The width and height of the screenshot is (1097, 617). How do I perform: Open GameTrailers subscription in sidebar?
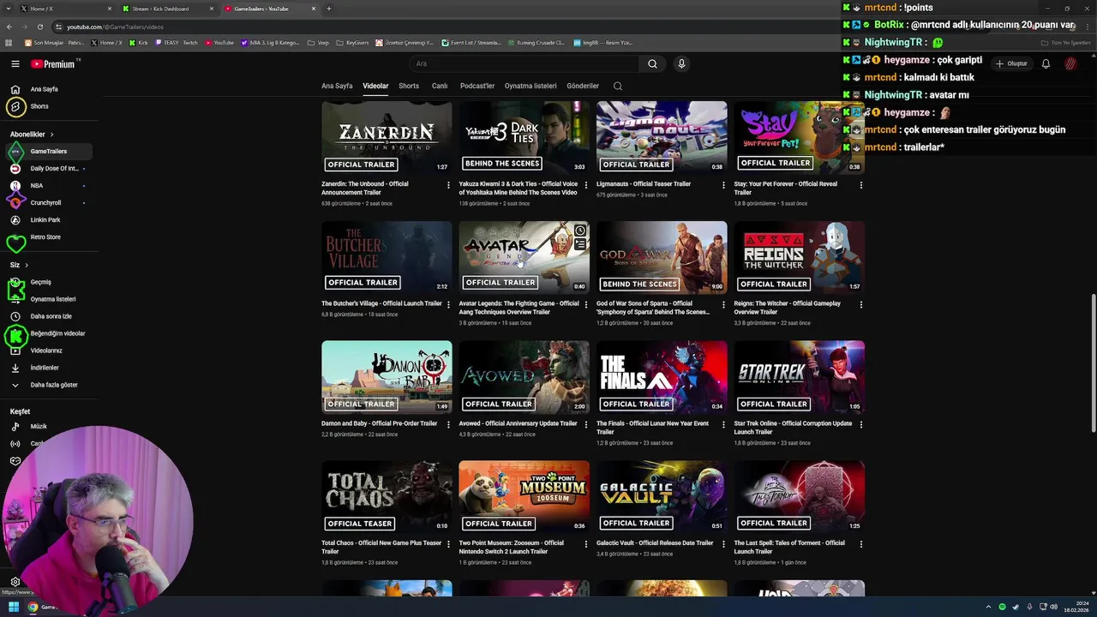click(x=48, y=151)
